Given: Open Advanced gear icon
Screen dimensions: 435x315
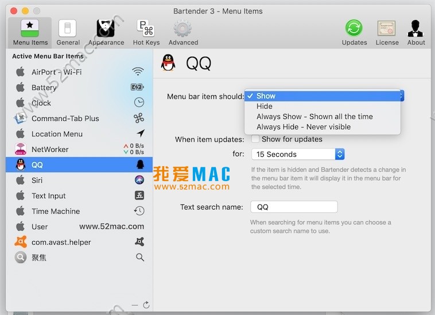Looking at the screenshot, I should [x=182, y=28].
